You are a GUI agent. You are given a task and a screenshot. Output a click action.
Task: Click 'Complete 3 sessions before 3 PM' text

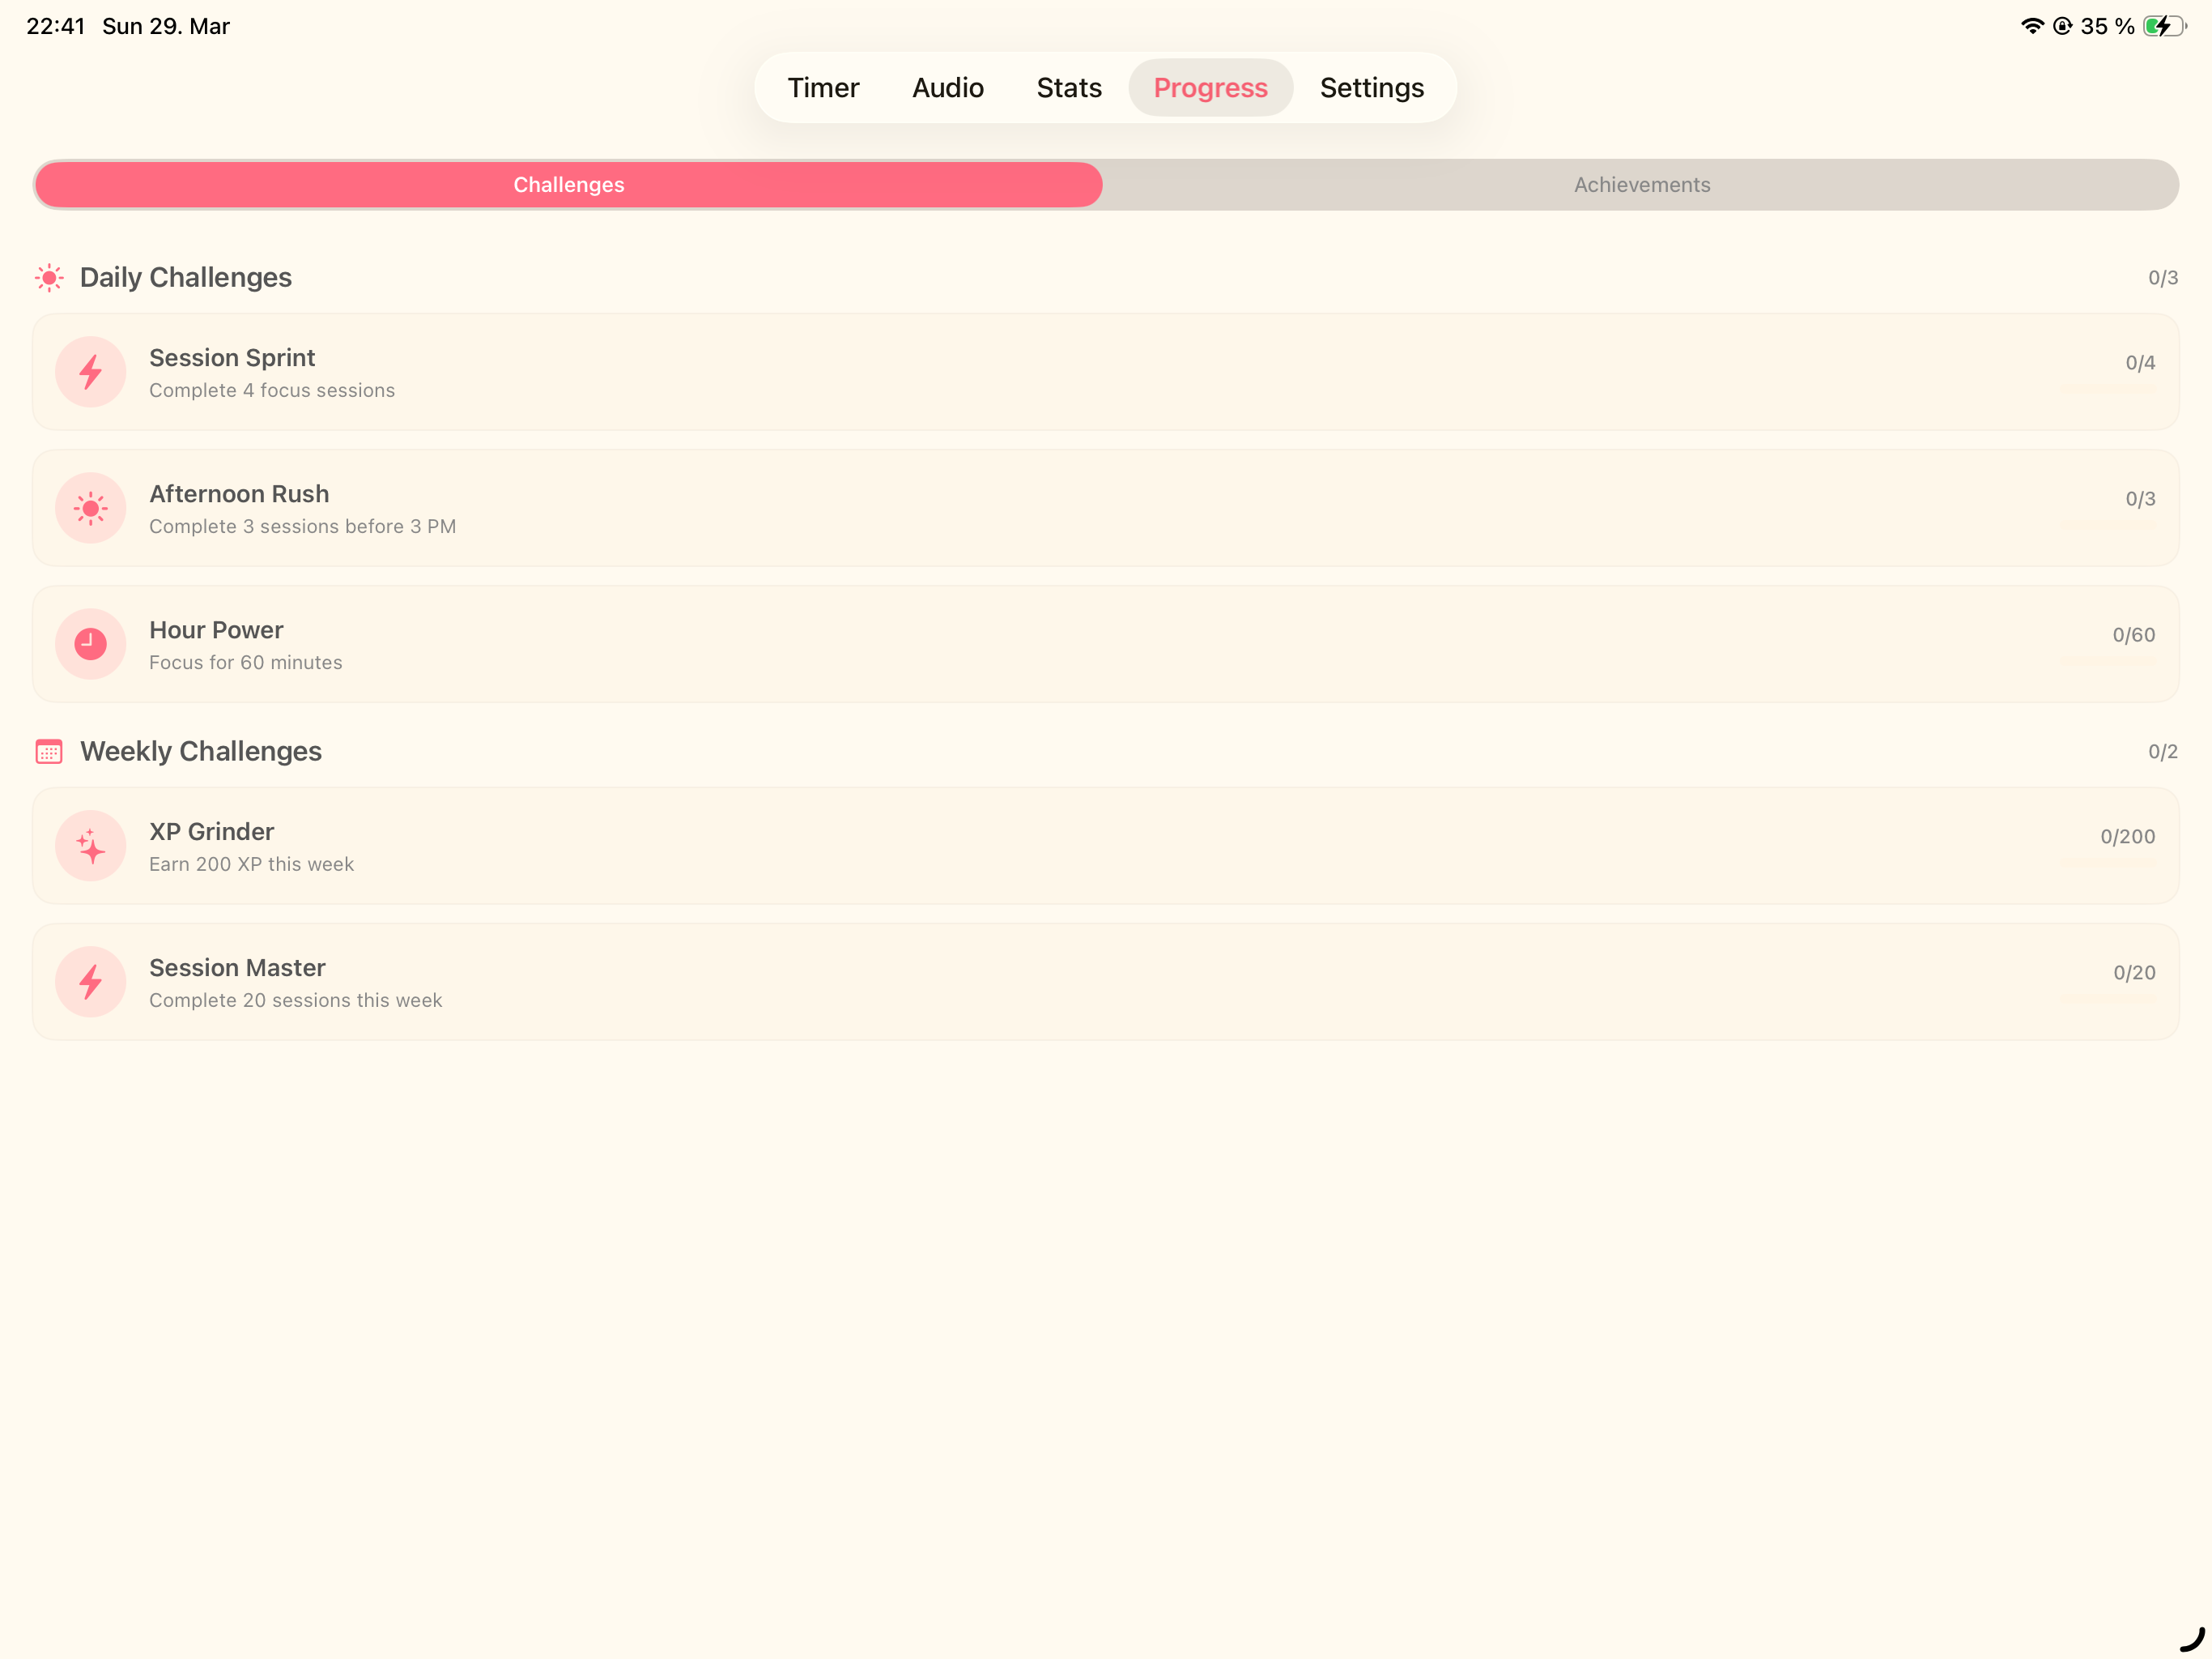[x=302, y=527]
